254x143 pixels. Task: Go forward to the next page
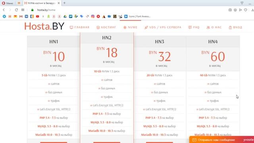[x=10, y=10]
